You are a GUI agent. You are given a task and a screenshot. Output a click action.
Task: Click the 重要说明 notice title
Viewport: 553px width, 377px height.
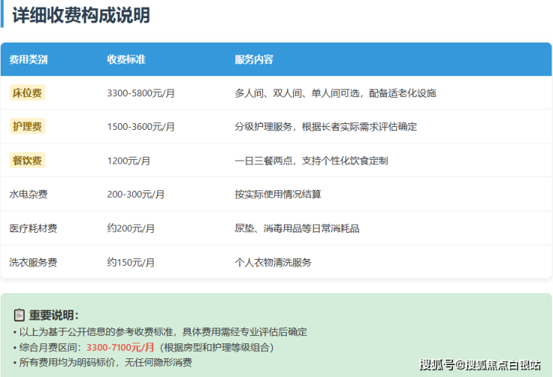coord(54,315)
